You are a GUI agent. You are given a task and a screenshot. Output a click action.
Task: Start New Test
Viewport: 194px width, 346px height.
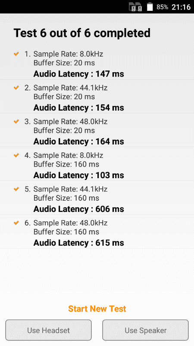click(97, 308)
